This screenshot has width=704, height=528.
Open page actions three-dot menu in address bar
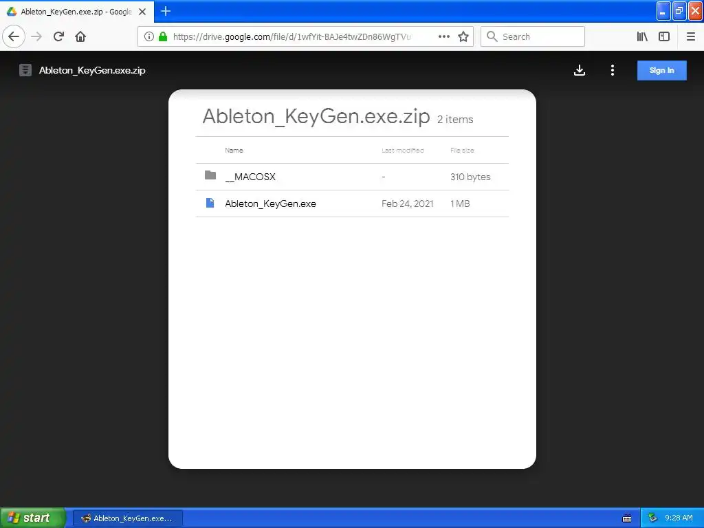tap(444, 36)
